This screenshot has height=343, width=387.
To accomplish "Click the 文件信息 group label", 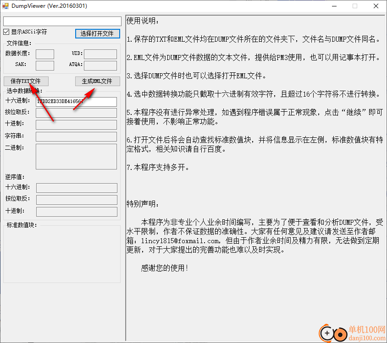I will pos(19,44).
